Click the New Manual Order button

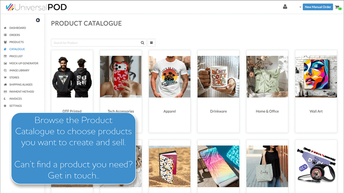[x=318, y=7]
